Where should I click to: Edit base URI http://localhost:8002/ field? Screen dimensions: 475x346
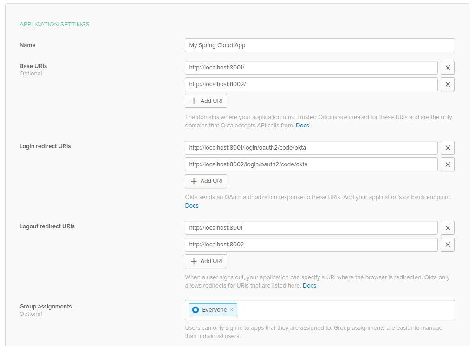(x=312, y=84)
